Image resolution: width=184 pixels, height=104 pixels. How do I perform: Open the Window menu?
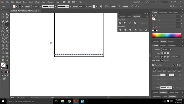pos(51,2)
